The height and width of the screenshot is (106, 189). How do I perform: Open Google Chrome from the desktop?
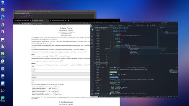3,25
